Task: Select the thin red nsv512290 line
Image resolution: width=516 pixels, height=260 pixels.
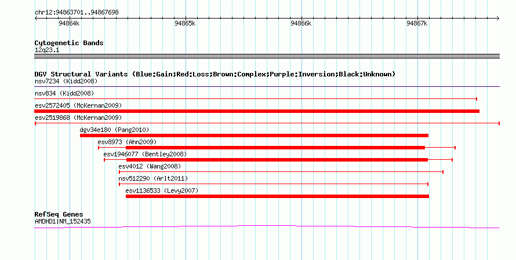Action: coord(274,184)
